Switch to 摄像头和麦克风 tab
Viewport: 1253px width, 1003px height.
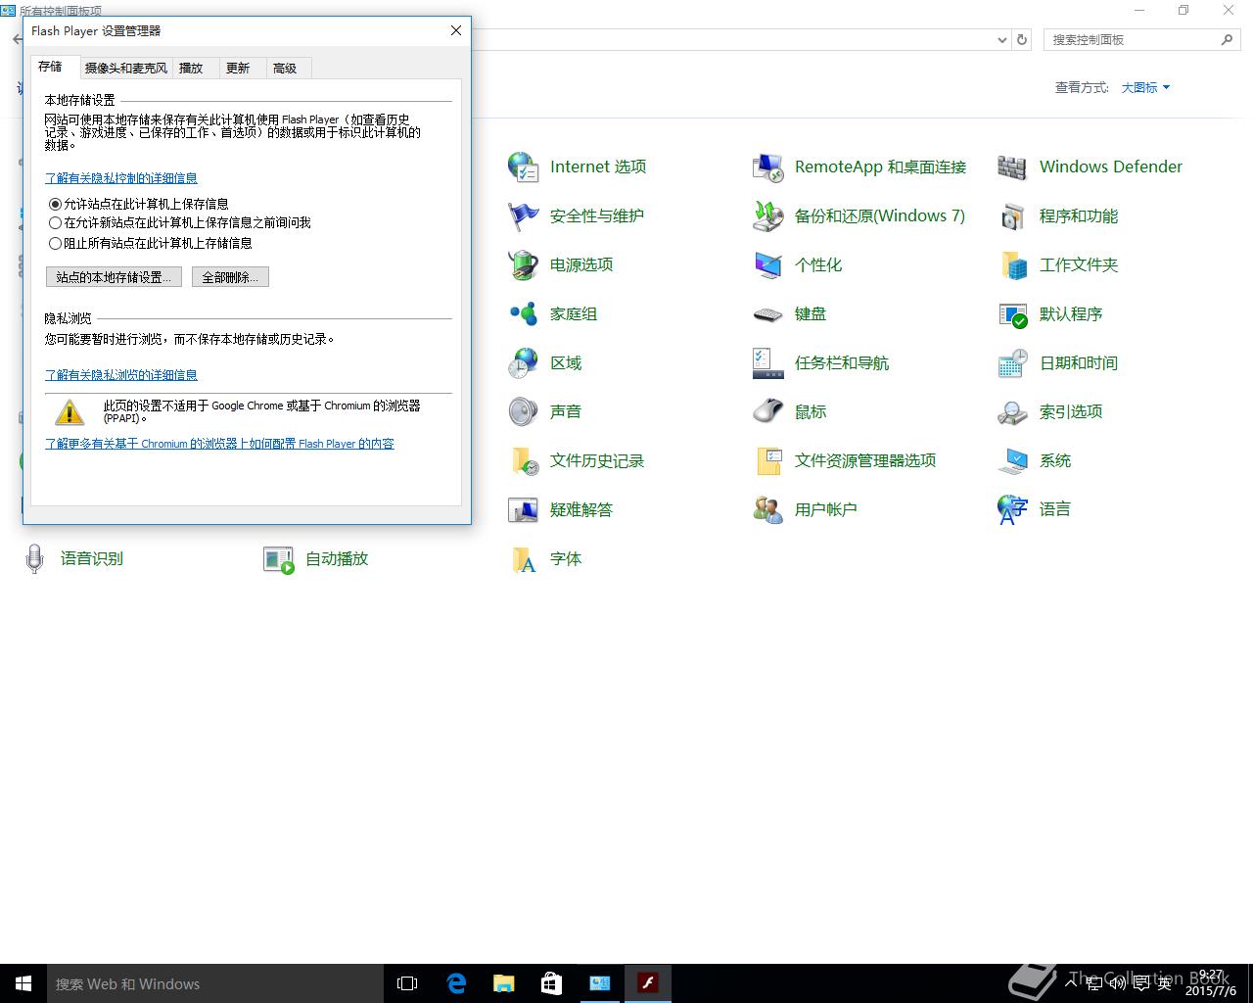point(126,68)
